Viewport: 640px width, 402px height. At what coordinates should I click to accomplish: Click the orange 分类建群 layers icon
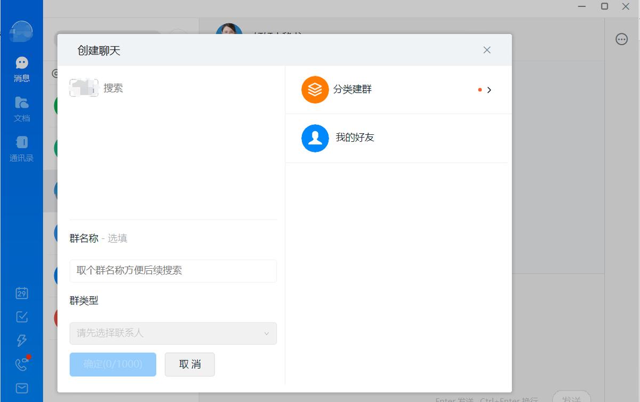[315, 90]
